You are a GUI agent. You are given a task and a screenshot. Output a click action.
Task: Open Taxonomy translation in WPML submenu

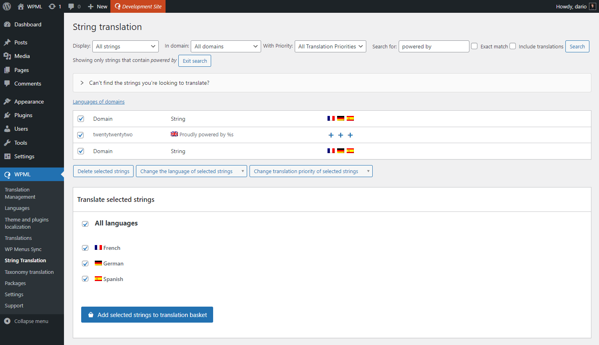29,272
